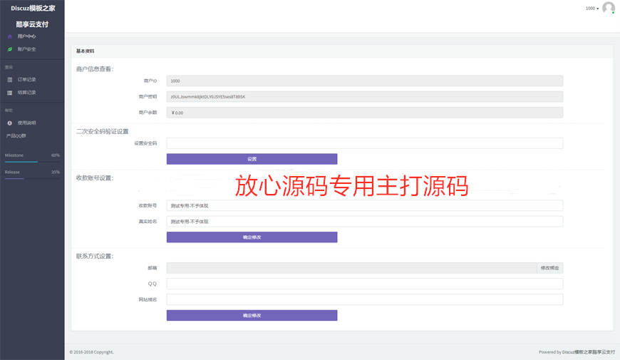
Task: Focus the 设置安全码 input field
Action: (365, 143)
